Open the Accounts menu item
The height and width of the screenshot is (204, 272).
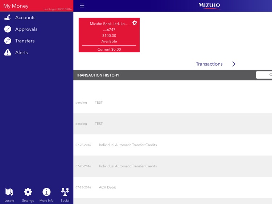tap(37, 17)
